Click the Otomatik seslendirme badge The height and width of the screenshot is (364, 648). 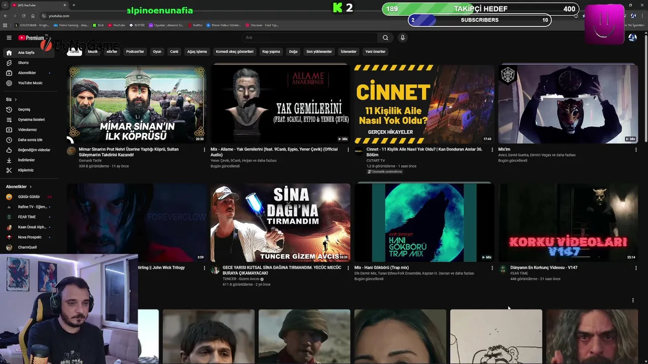pos(385,171)
